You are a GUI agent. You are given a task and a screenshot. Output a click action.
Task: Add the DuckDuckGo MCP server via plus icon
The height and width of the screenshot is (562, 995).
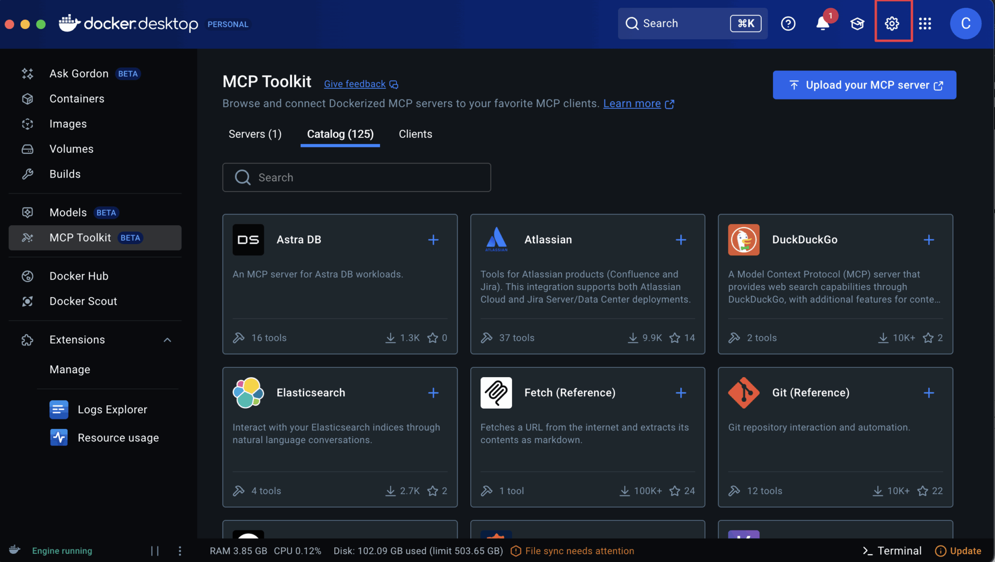(x=928, y=239)
